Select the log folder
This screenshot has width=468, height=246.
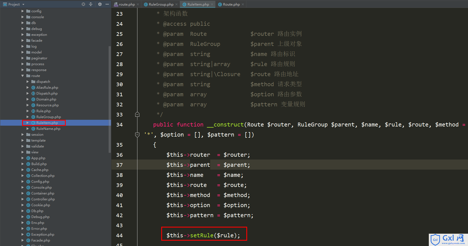click(x=34, y=46)
